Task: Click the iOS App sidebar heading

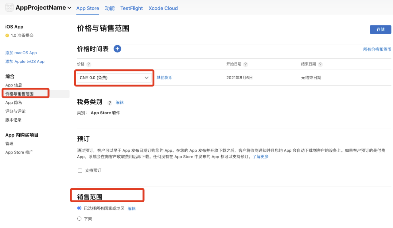Action: point(14,27)
